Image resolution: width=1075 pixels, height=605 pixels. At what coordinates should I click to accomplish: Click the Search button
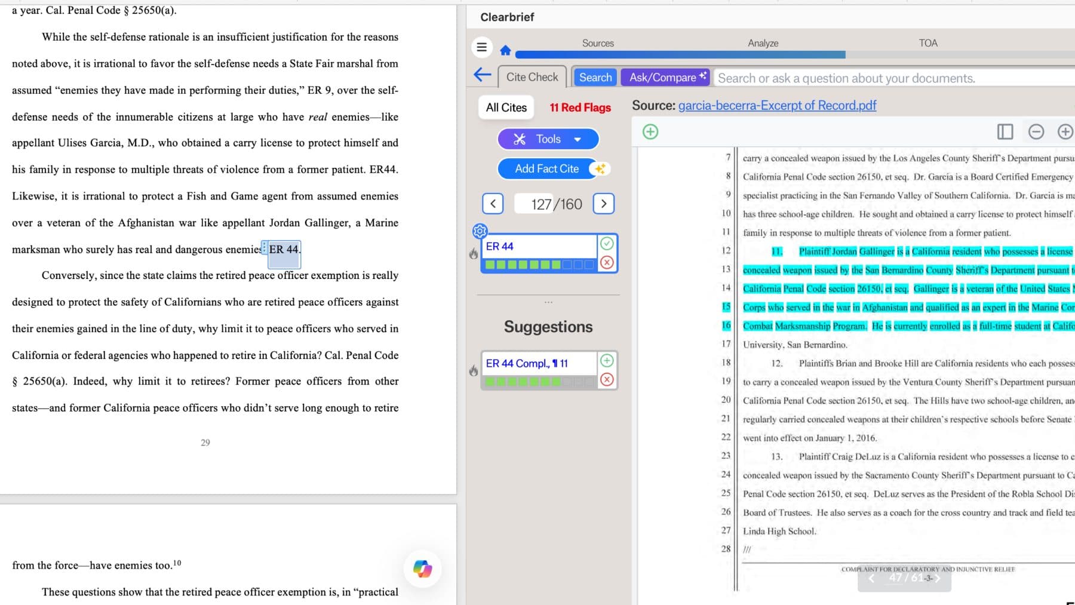click(x=595, y=78)
